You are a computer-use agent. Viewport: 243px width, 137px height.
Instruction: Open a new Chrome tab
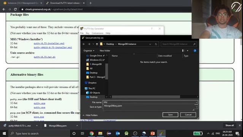tap(90, 3)
